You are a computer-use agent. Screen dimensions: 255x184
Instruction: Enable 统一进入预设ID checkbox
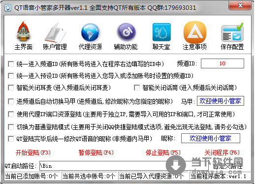point(11,76)
